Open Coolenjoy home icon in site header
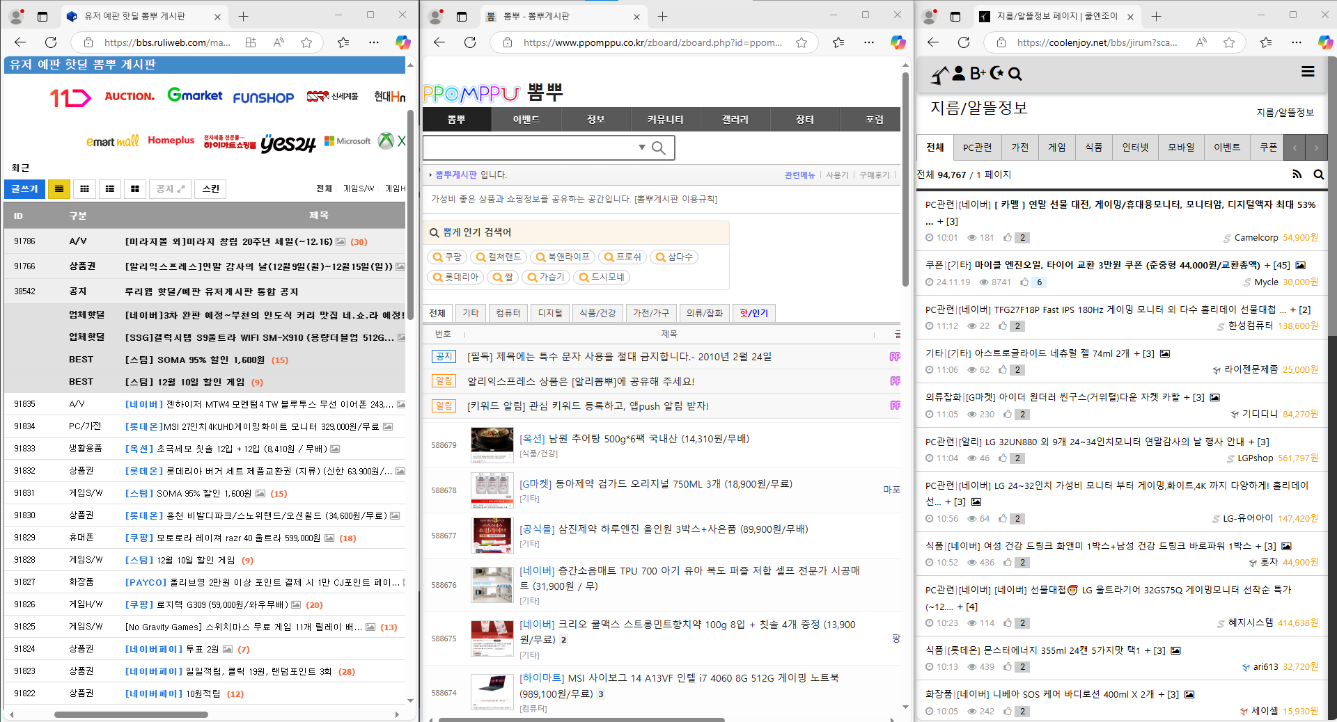1337x722 pixels. 940,74
